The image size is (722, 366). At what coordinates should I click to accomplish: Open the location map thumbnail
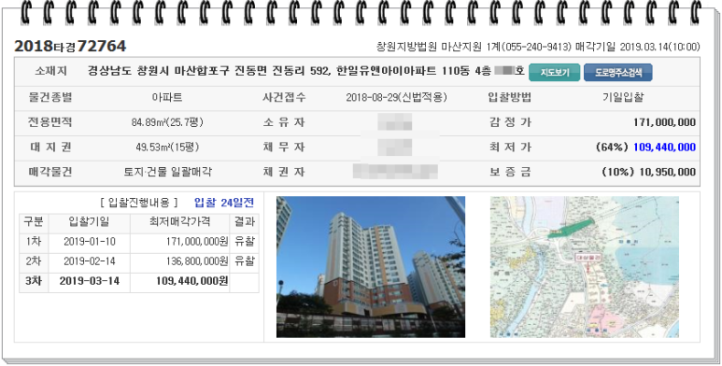585,267
